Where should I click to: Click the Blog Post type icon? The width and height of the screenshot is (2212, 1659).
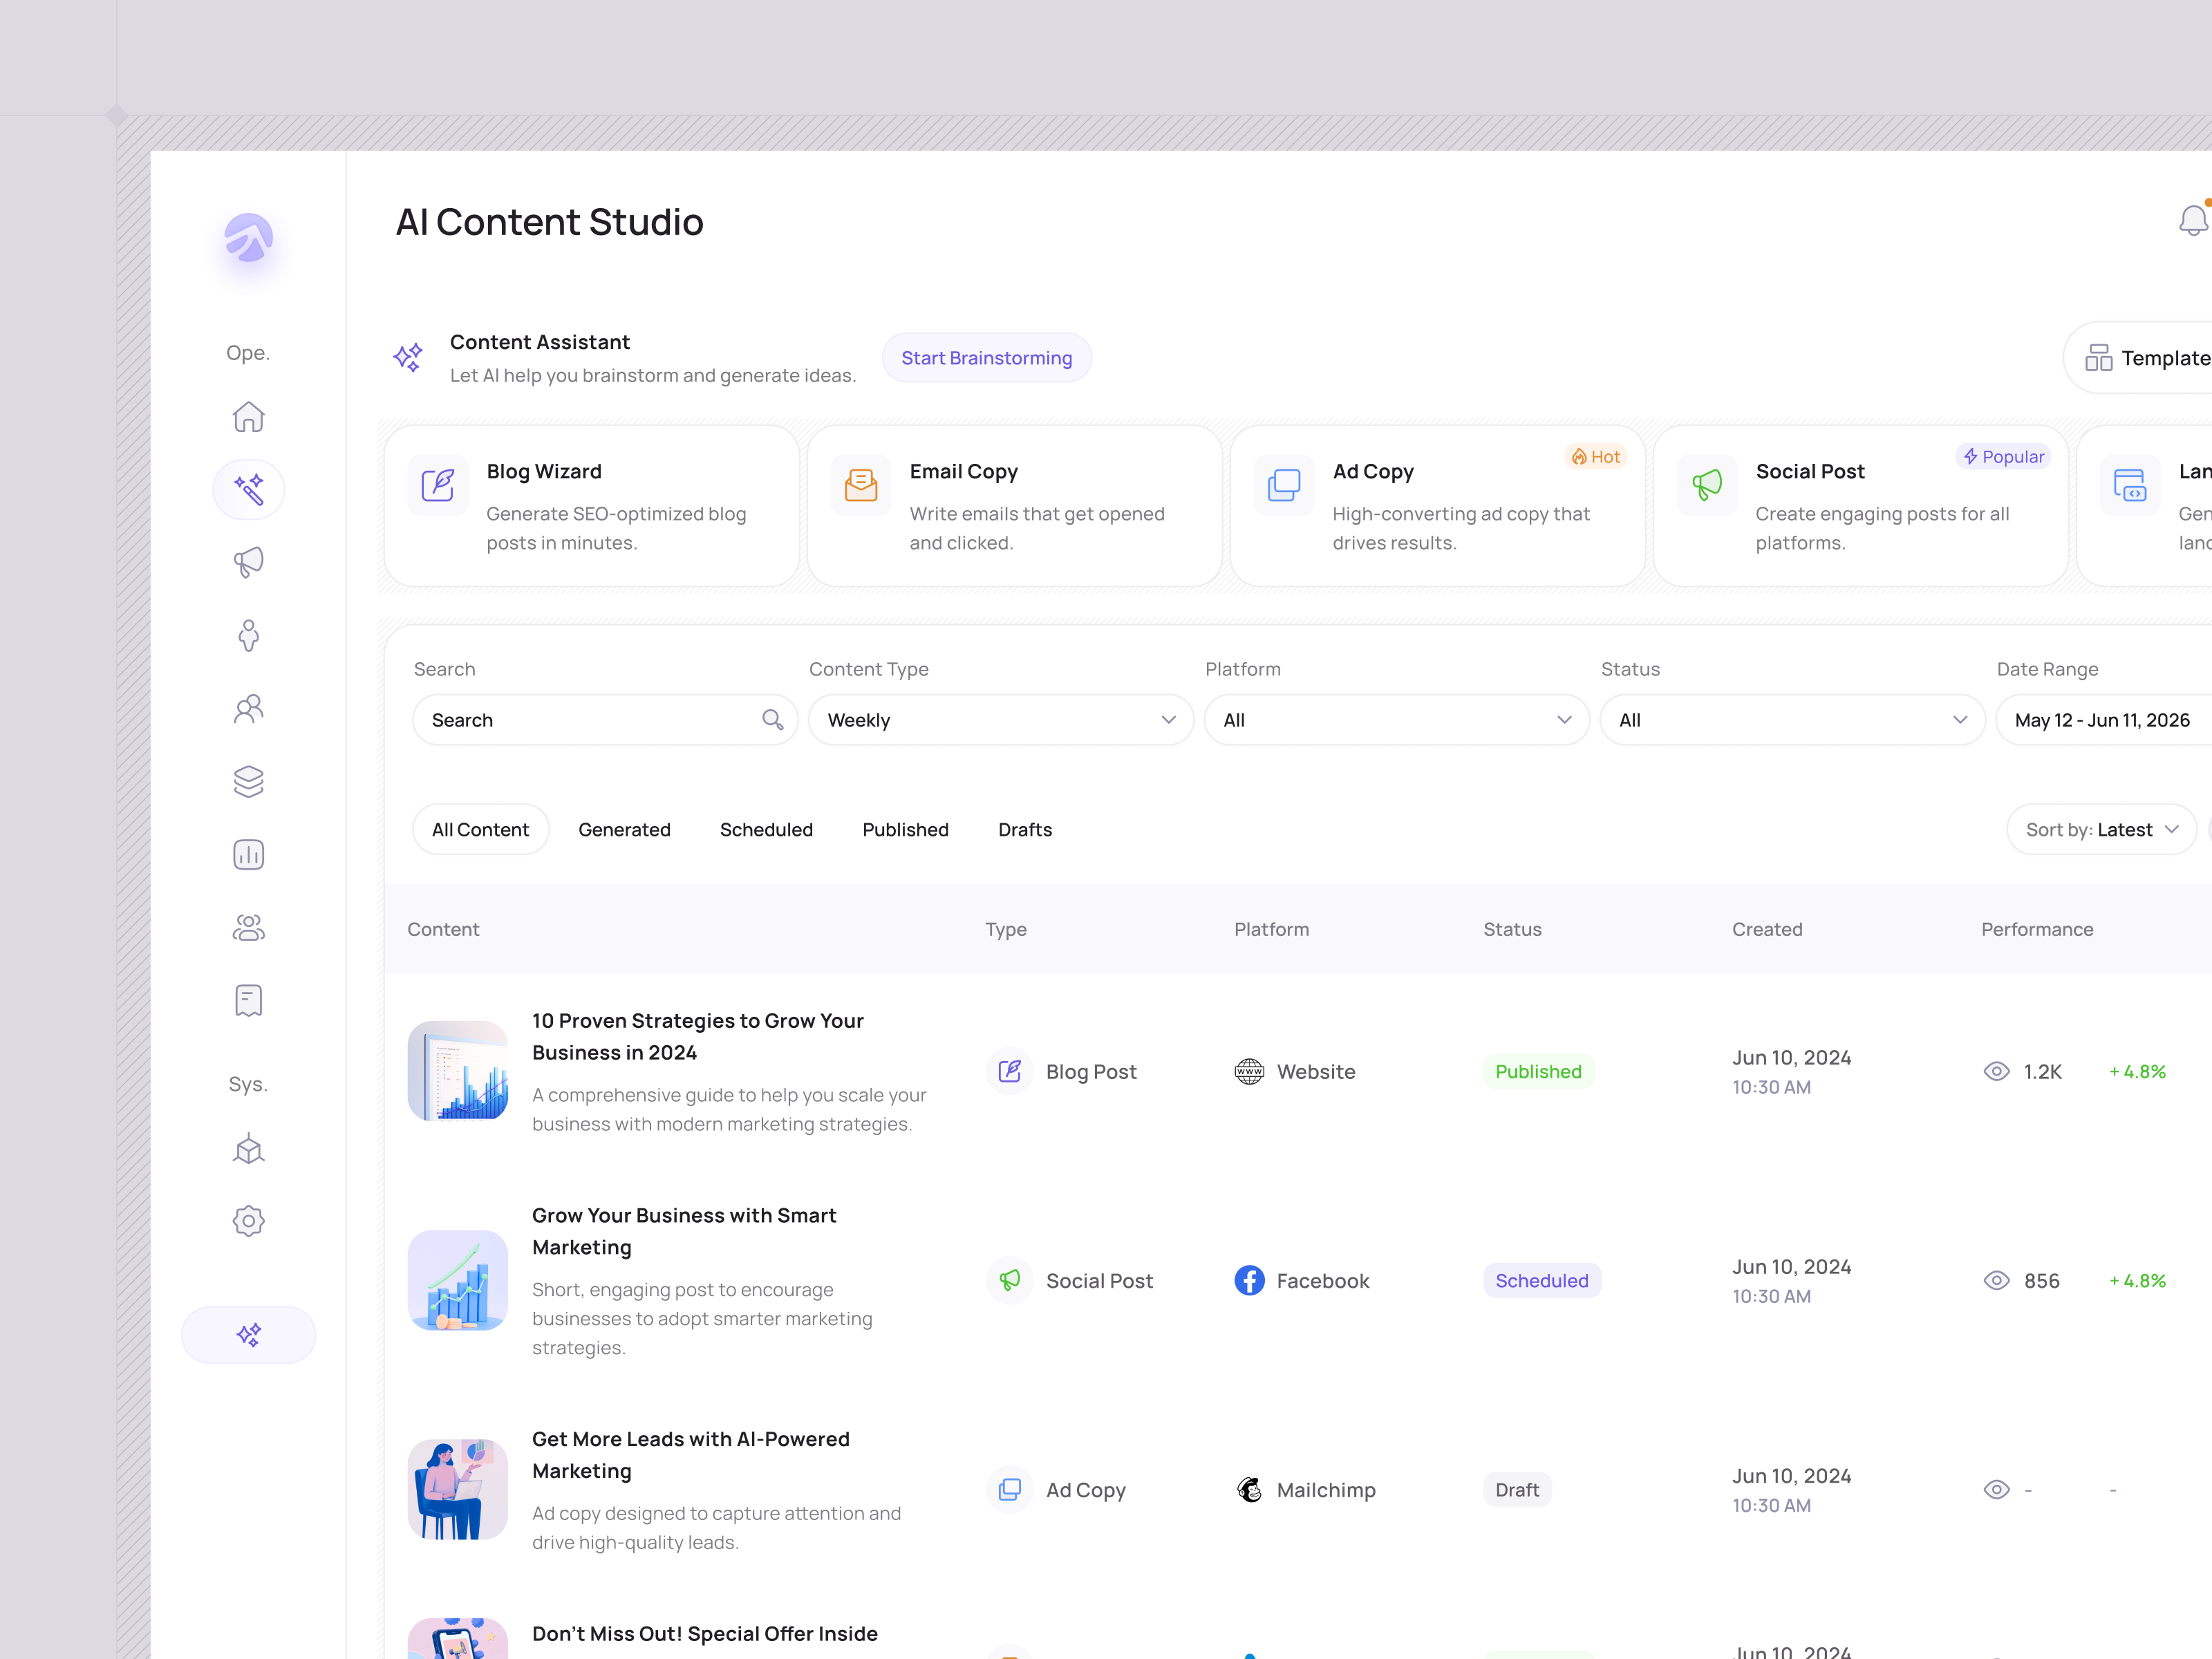[1010, 1071]
